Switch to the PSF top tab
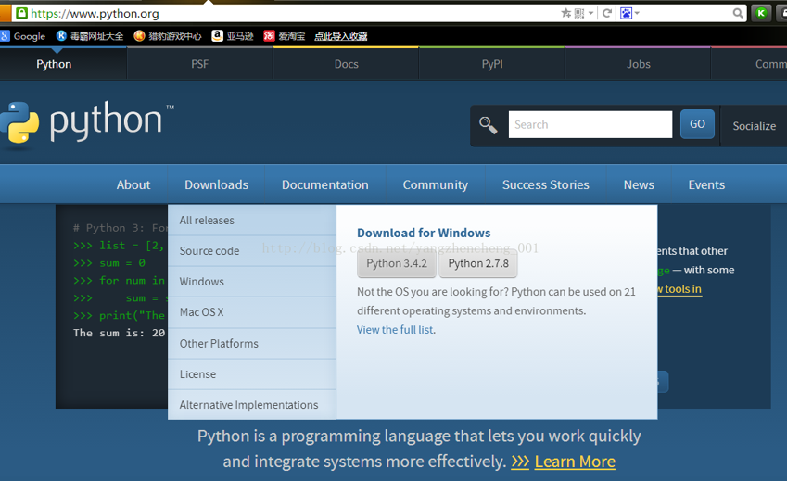 point(199,64)
